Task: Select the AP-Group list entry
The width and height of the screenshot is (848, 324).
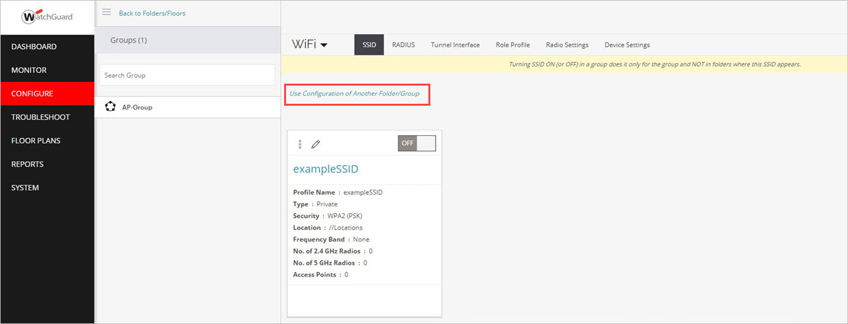Action: coord(137,107)
